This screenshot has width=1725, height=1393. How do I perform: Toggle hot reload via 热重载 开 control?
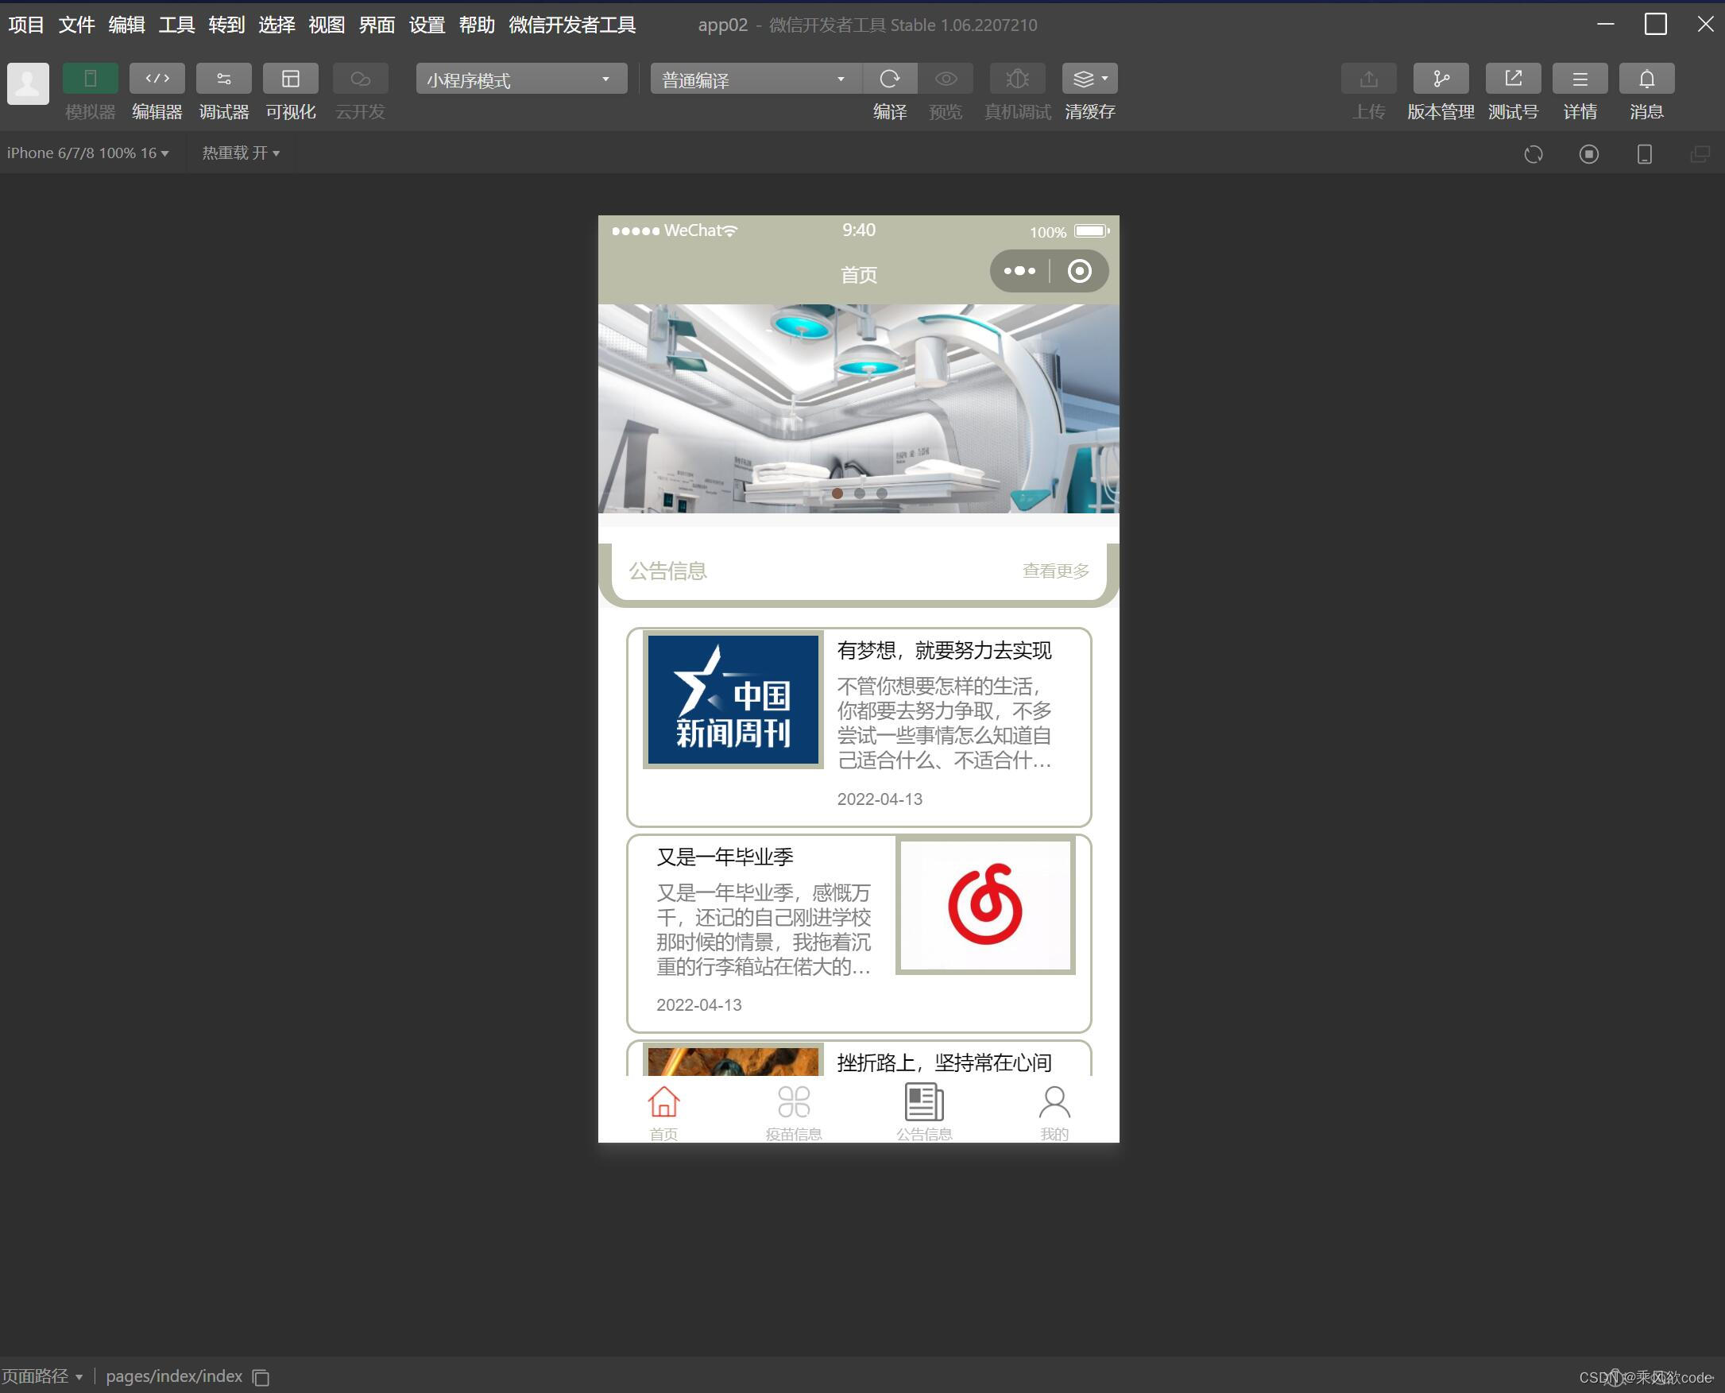pos(239,153)
